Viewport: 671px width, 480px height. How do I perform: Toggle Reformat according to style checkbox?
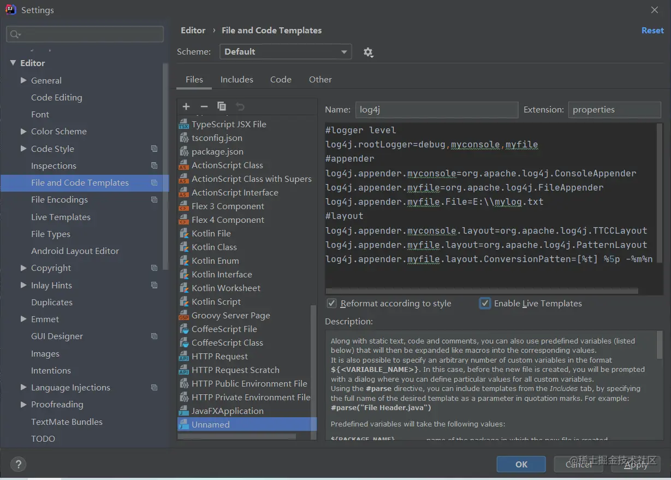tap(331, 303)
